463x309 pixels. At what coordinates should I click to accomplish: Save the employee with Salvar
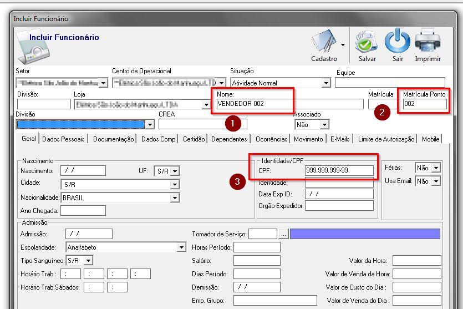[367, 45]
